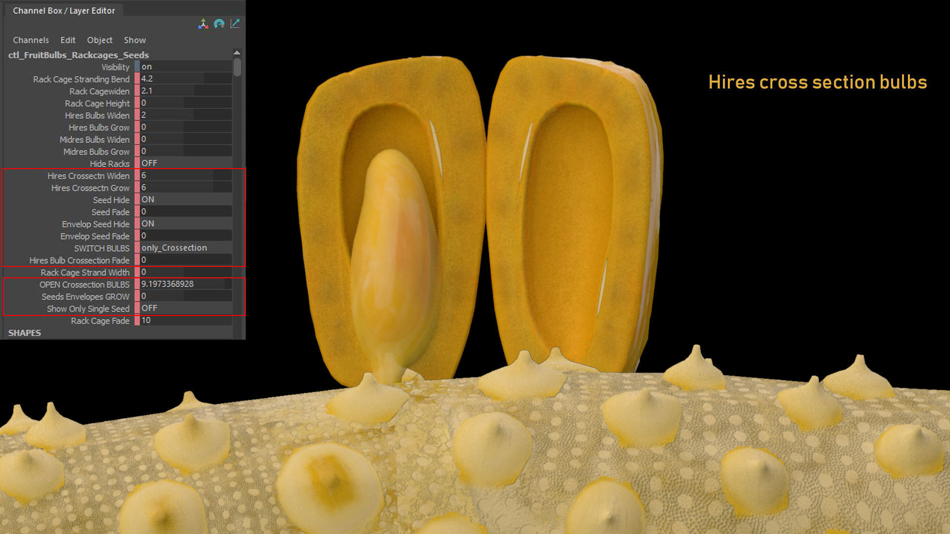
Task: Select the ctl_FruitBulbs_Rackcages_Seeds object name
Action: pos(78,55)
